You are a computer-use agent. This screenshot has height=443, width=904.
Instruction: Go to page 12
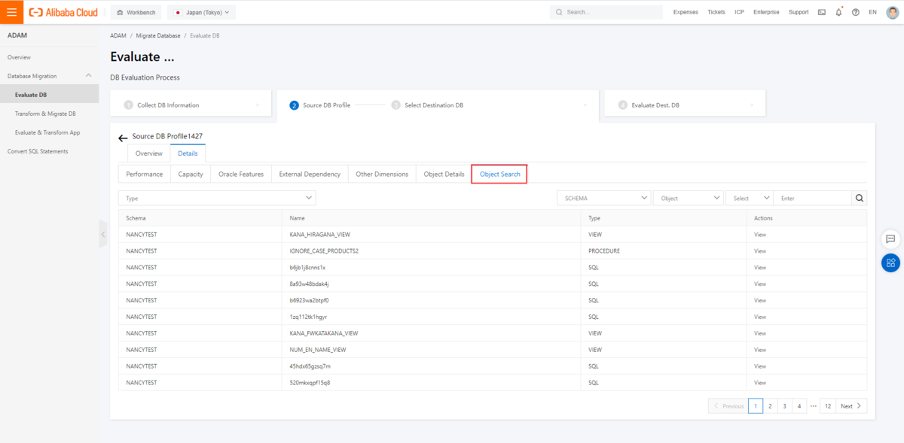point(827,406)
